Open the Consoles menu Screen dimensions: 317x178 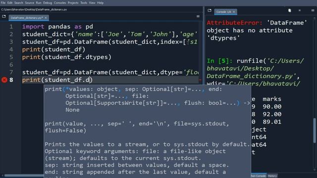pyautogui.click(x=60, y=3)
